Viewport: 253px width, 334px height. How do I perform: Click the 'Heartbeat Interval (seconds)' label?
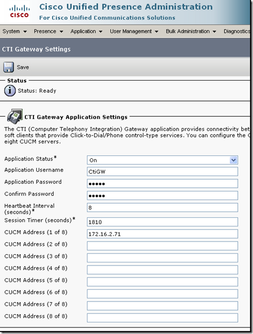pos(29,209)
